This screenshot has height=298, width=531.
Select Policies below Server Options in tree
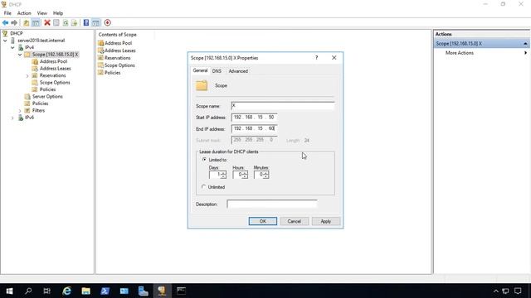40,103
